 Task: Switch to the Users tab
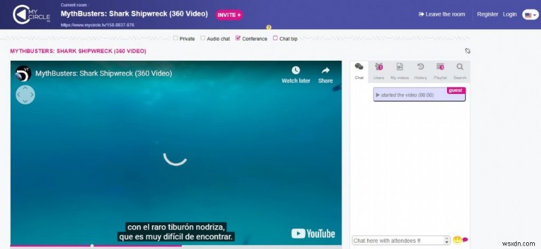click(379, 71)
